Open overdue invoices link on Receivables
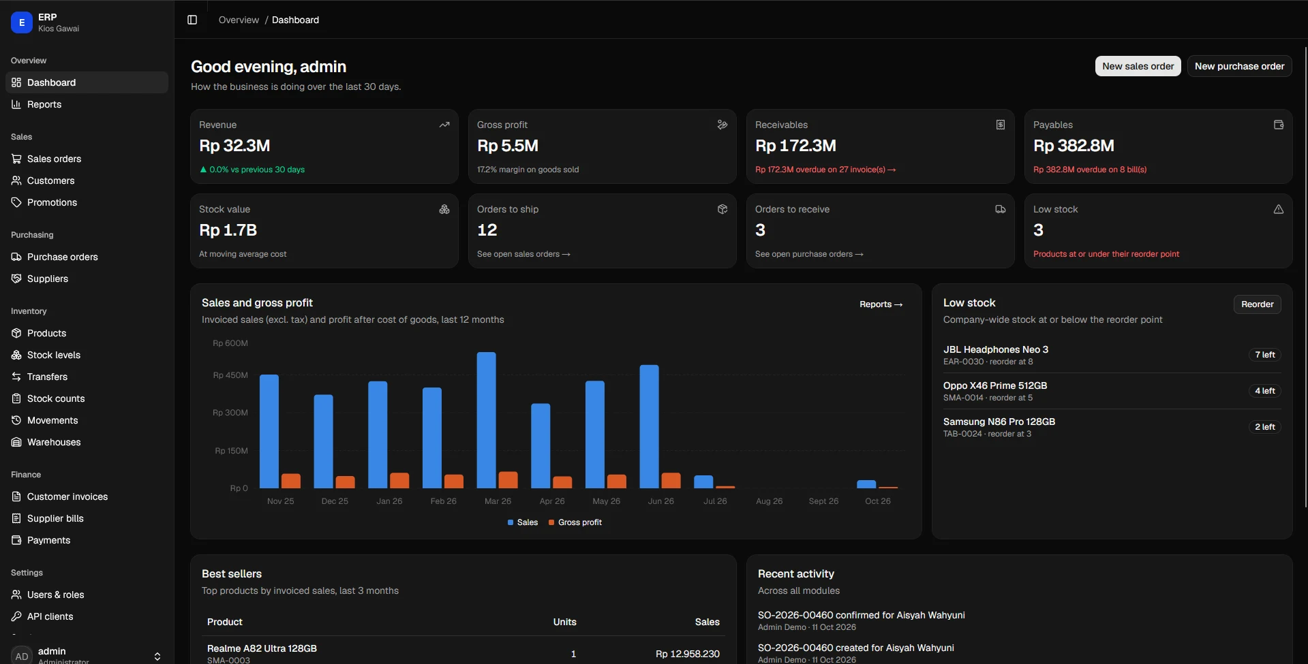Viewport: 1308px width, 664px height. pos(825,170)
